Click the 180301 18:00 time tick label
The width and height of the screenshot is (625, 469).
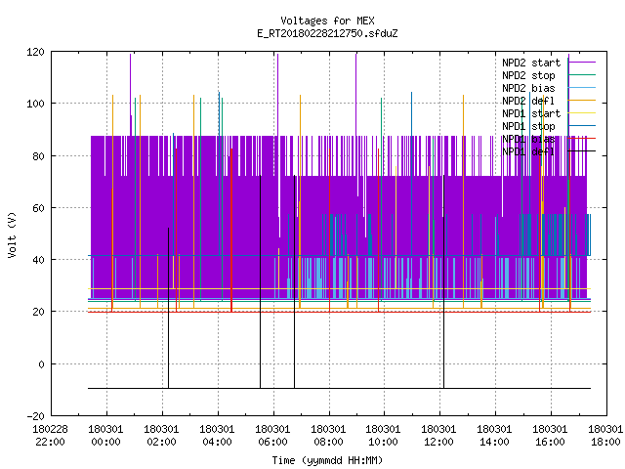[605, 436]
